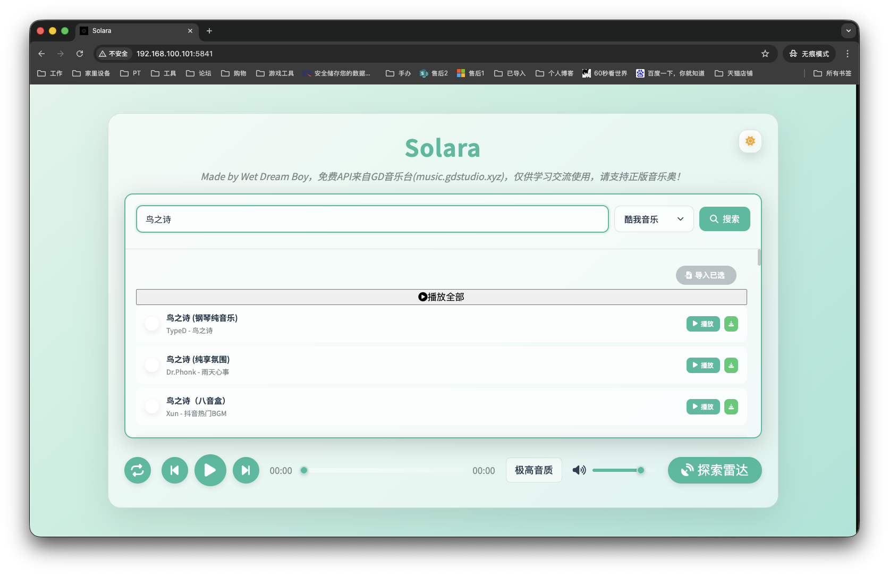Toggle the sun theme switch icon
889x576 pixels.
(750, 141)
